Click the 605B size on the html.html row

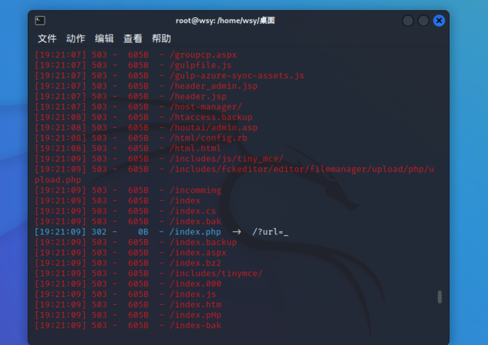pos(138,148)
